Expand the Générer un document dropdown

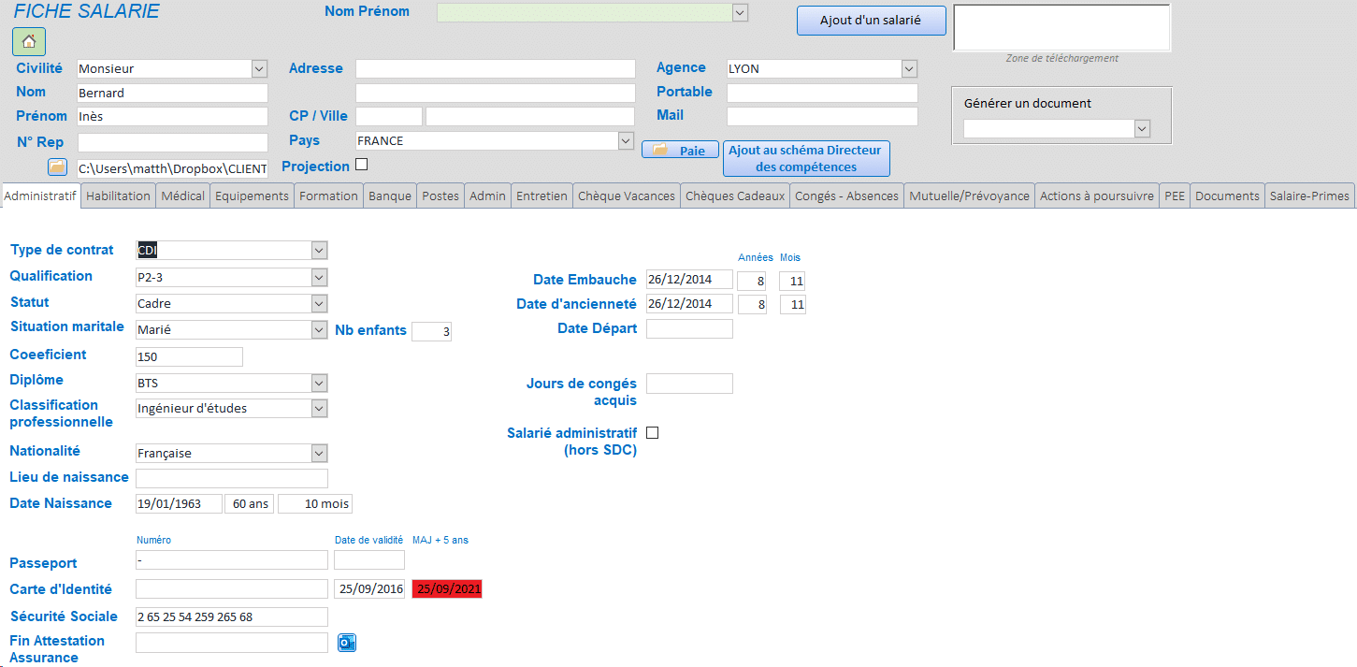point(1142,129)
